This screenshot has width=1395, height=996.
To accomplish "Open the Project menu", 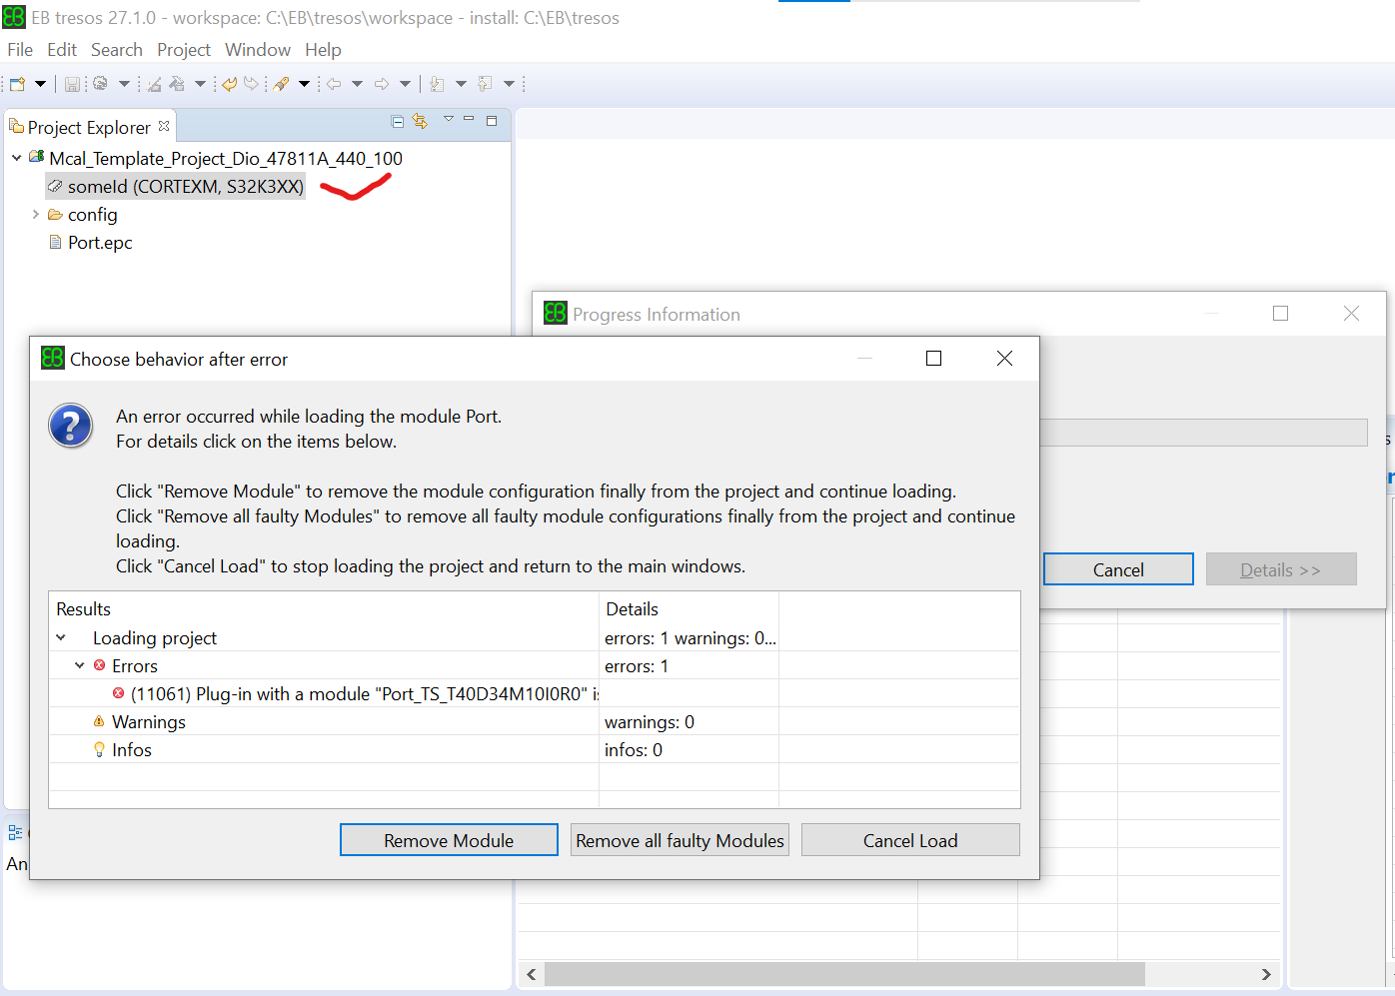I will coord(183,49).
